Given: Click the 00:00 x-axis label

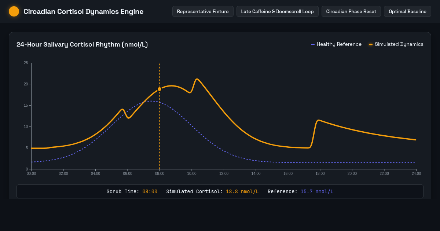Looking at the screenshot, I should coord(32,173).
